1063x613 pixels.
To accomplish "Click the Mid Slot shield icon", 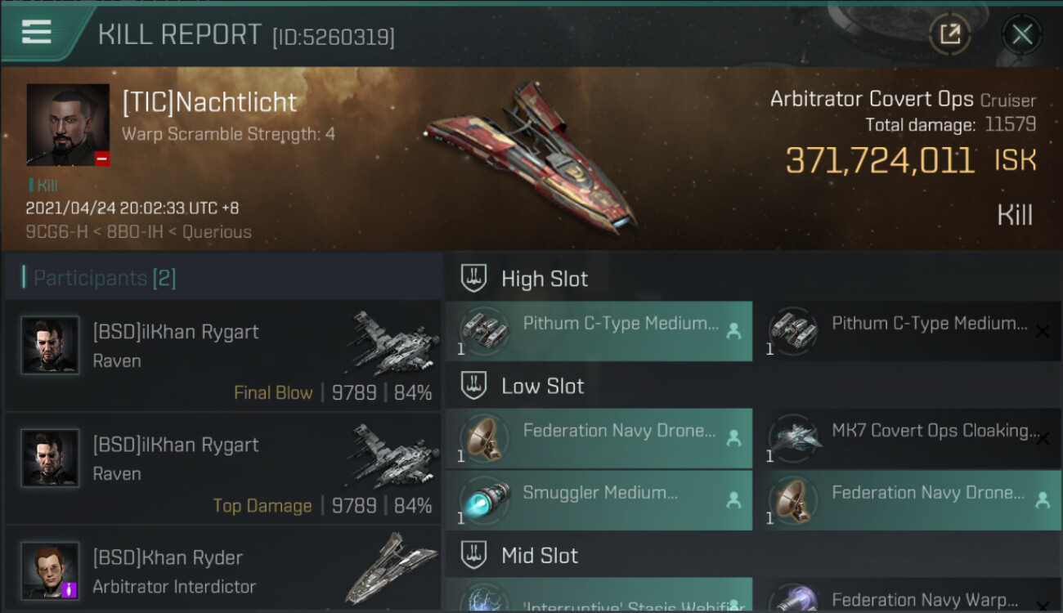I will tap(473, 555).
